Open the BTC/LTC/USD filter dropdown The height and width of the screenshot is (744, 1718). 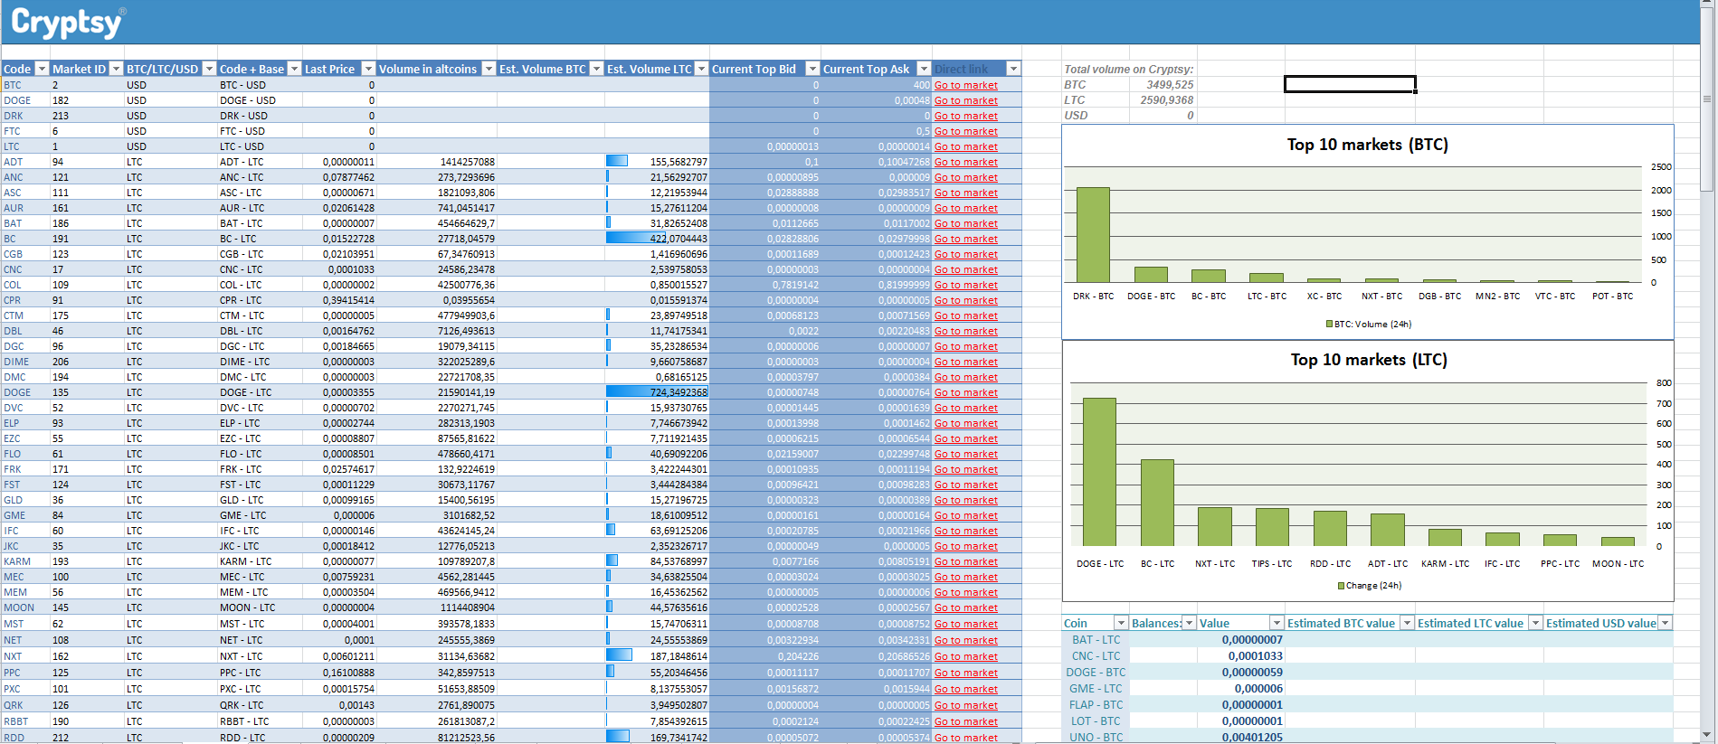[209, 69]
